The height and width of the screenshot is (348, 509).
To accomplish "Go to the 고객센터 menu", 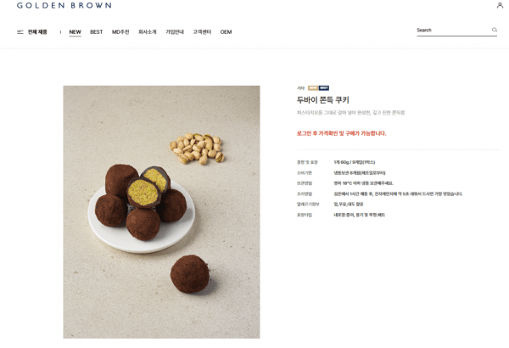I will coord(202,32).
